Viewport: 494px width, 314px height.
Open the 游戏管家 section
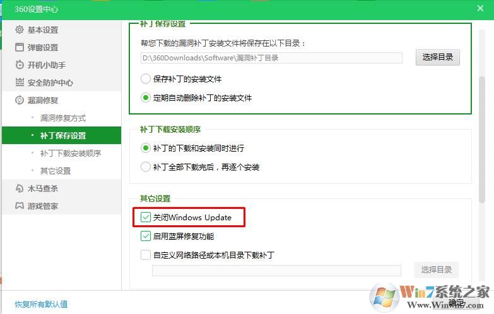pos(61,206)
